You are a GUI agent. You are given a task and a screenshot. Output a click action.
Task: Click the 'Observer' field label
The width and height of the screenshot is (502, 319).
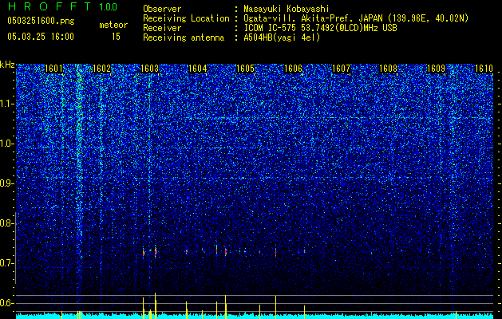[162, 9]
